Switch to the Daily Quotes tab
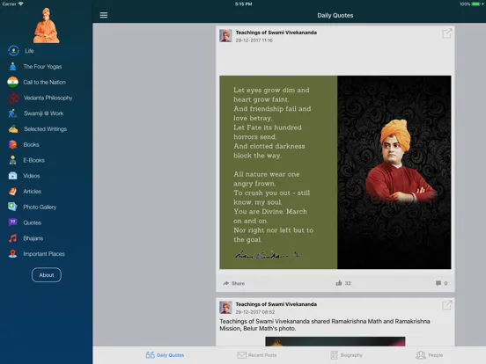The height and width of the screenshot is (364, 486). [x=165, y=355]
